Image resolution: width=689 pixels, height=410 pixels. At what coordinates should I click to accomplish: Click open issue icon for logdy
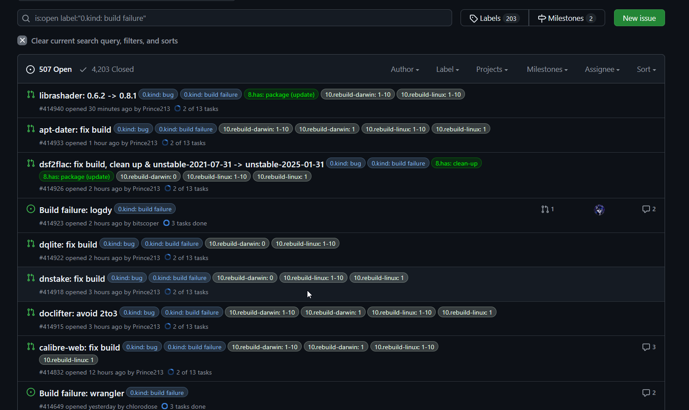tap(31, 209)
